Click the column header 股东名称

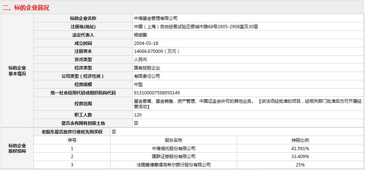click(x=174, y=140)
